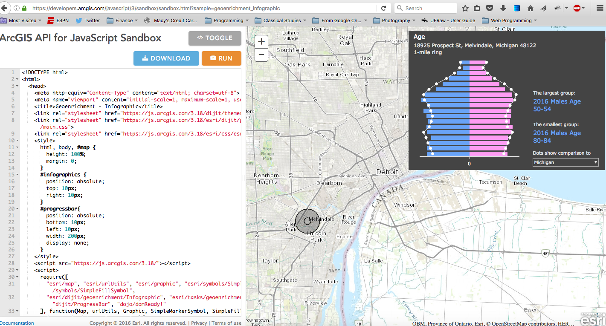The height and width of the screenshot is (326, 606).
Task: Open the ESPN bookmark
Action: (58, 20)
